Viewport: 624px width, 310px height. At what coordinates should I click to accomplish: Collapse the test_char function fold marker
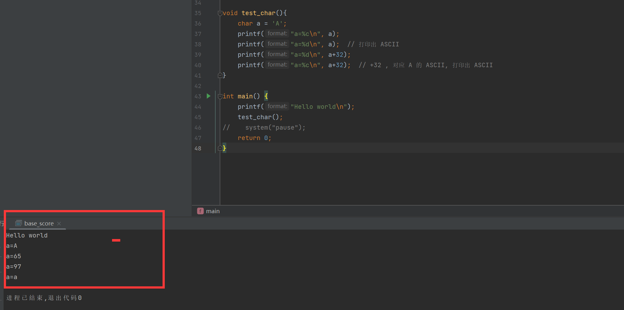coord(220,13)
